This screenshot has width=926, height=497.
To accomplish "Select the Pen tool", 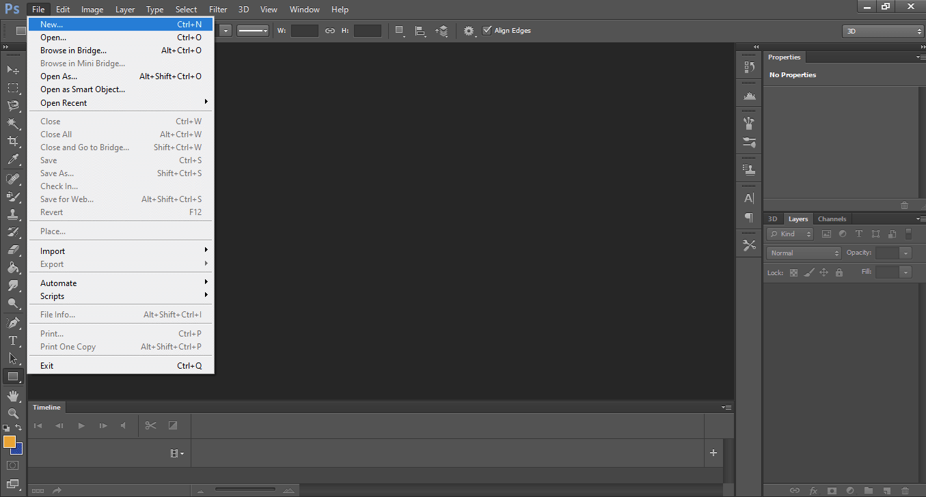I will (x=13, y=322).
